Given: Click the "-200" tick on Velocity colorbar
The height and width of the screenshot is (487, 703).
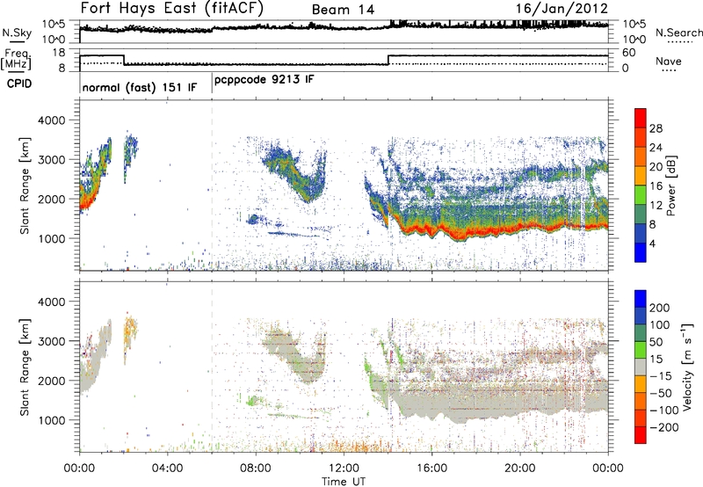Looking at the screenshot, I should pyautogui.click(x=664, y=427).
